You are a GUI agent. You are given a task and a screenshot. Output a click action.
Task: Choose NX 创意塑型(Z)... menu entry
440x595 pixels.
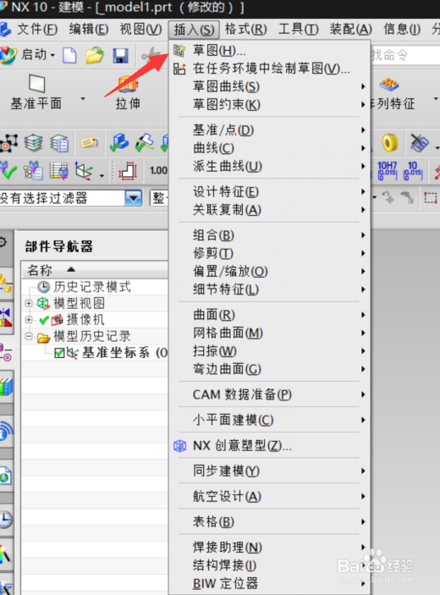tap(270, 446)
